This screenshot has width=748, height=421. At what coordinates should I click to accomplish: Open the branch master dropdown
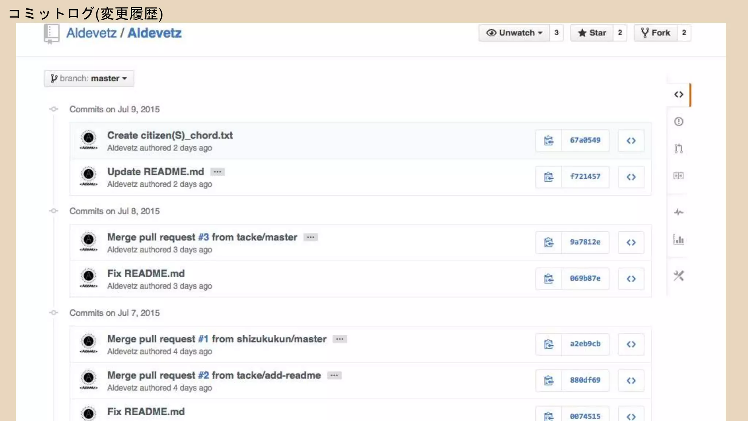89,79
